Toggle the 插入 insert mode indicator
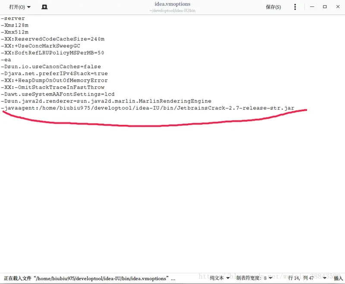The height and width of the screenshot is (284, 345). click(338, 278)
